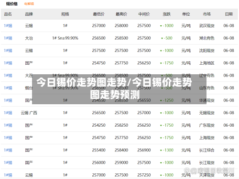Click the 品名 column header
Screen dimensions: 239x179
8,14
